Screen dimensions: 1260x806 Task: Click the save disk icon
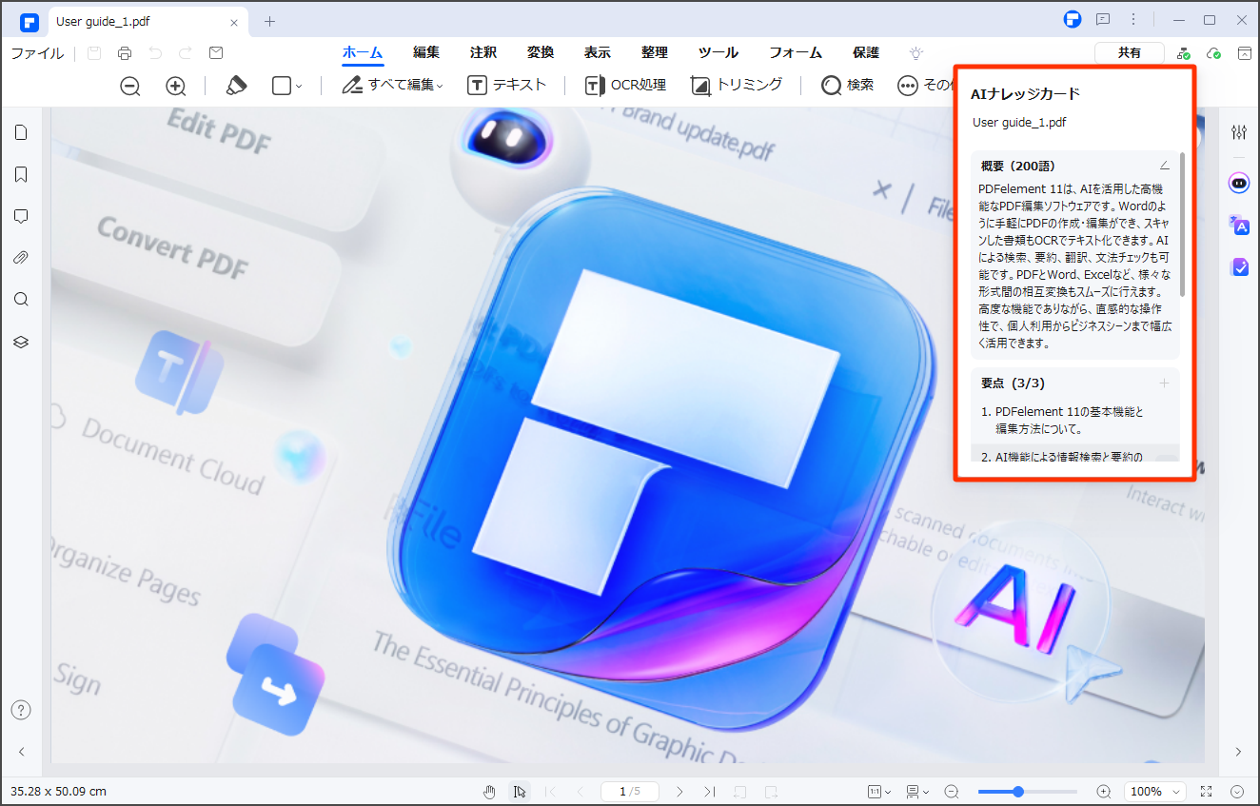[x=94, y=53]
